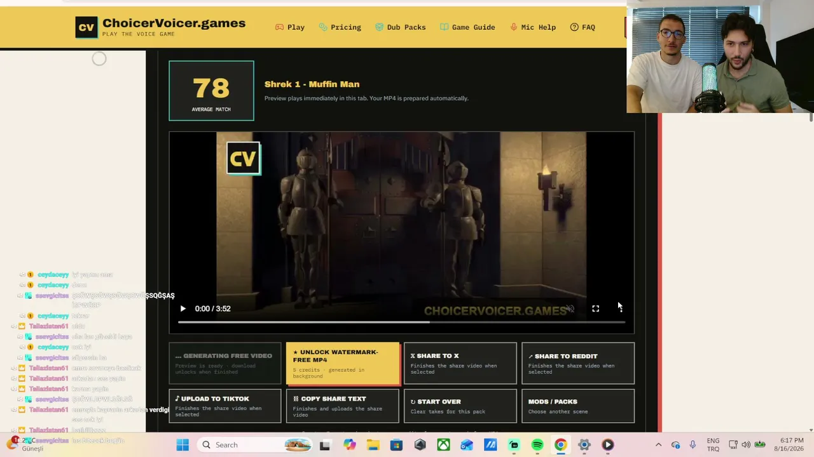814x457 pixels.
Task: Open Spotify from the taskbar
Action: (x=537, y=445)
